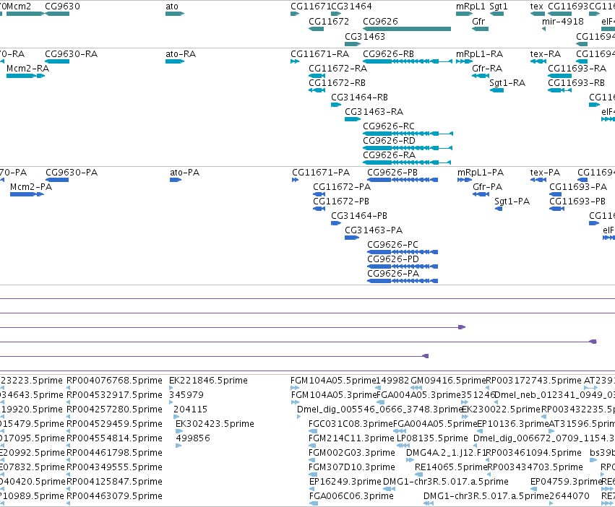The height and width of the screenshot is (507, 615).
Task: Click the 345979 EST label
Action: [186, 395]
